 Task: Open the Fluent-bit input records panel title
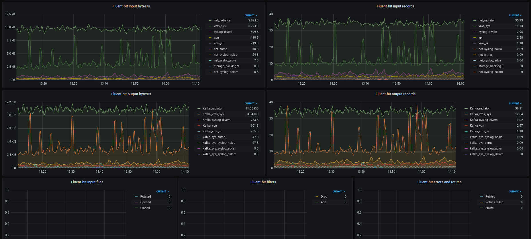click(395, 6)
